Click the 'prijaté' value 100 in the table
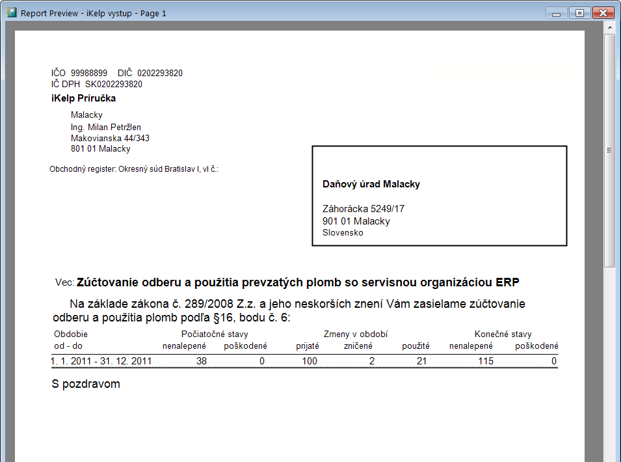The height and width of the screenshot is (462, 621). (310, 361)
